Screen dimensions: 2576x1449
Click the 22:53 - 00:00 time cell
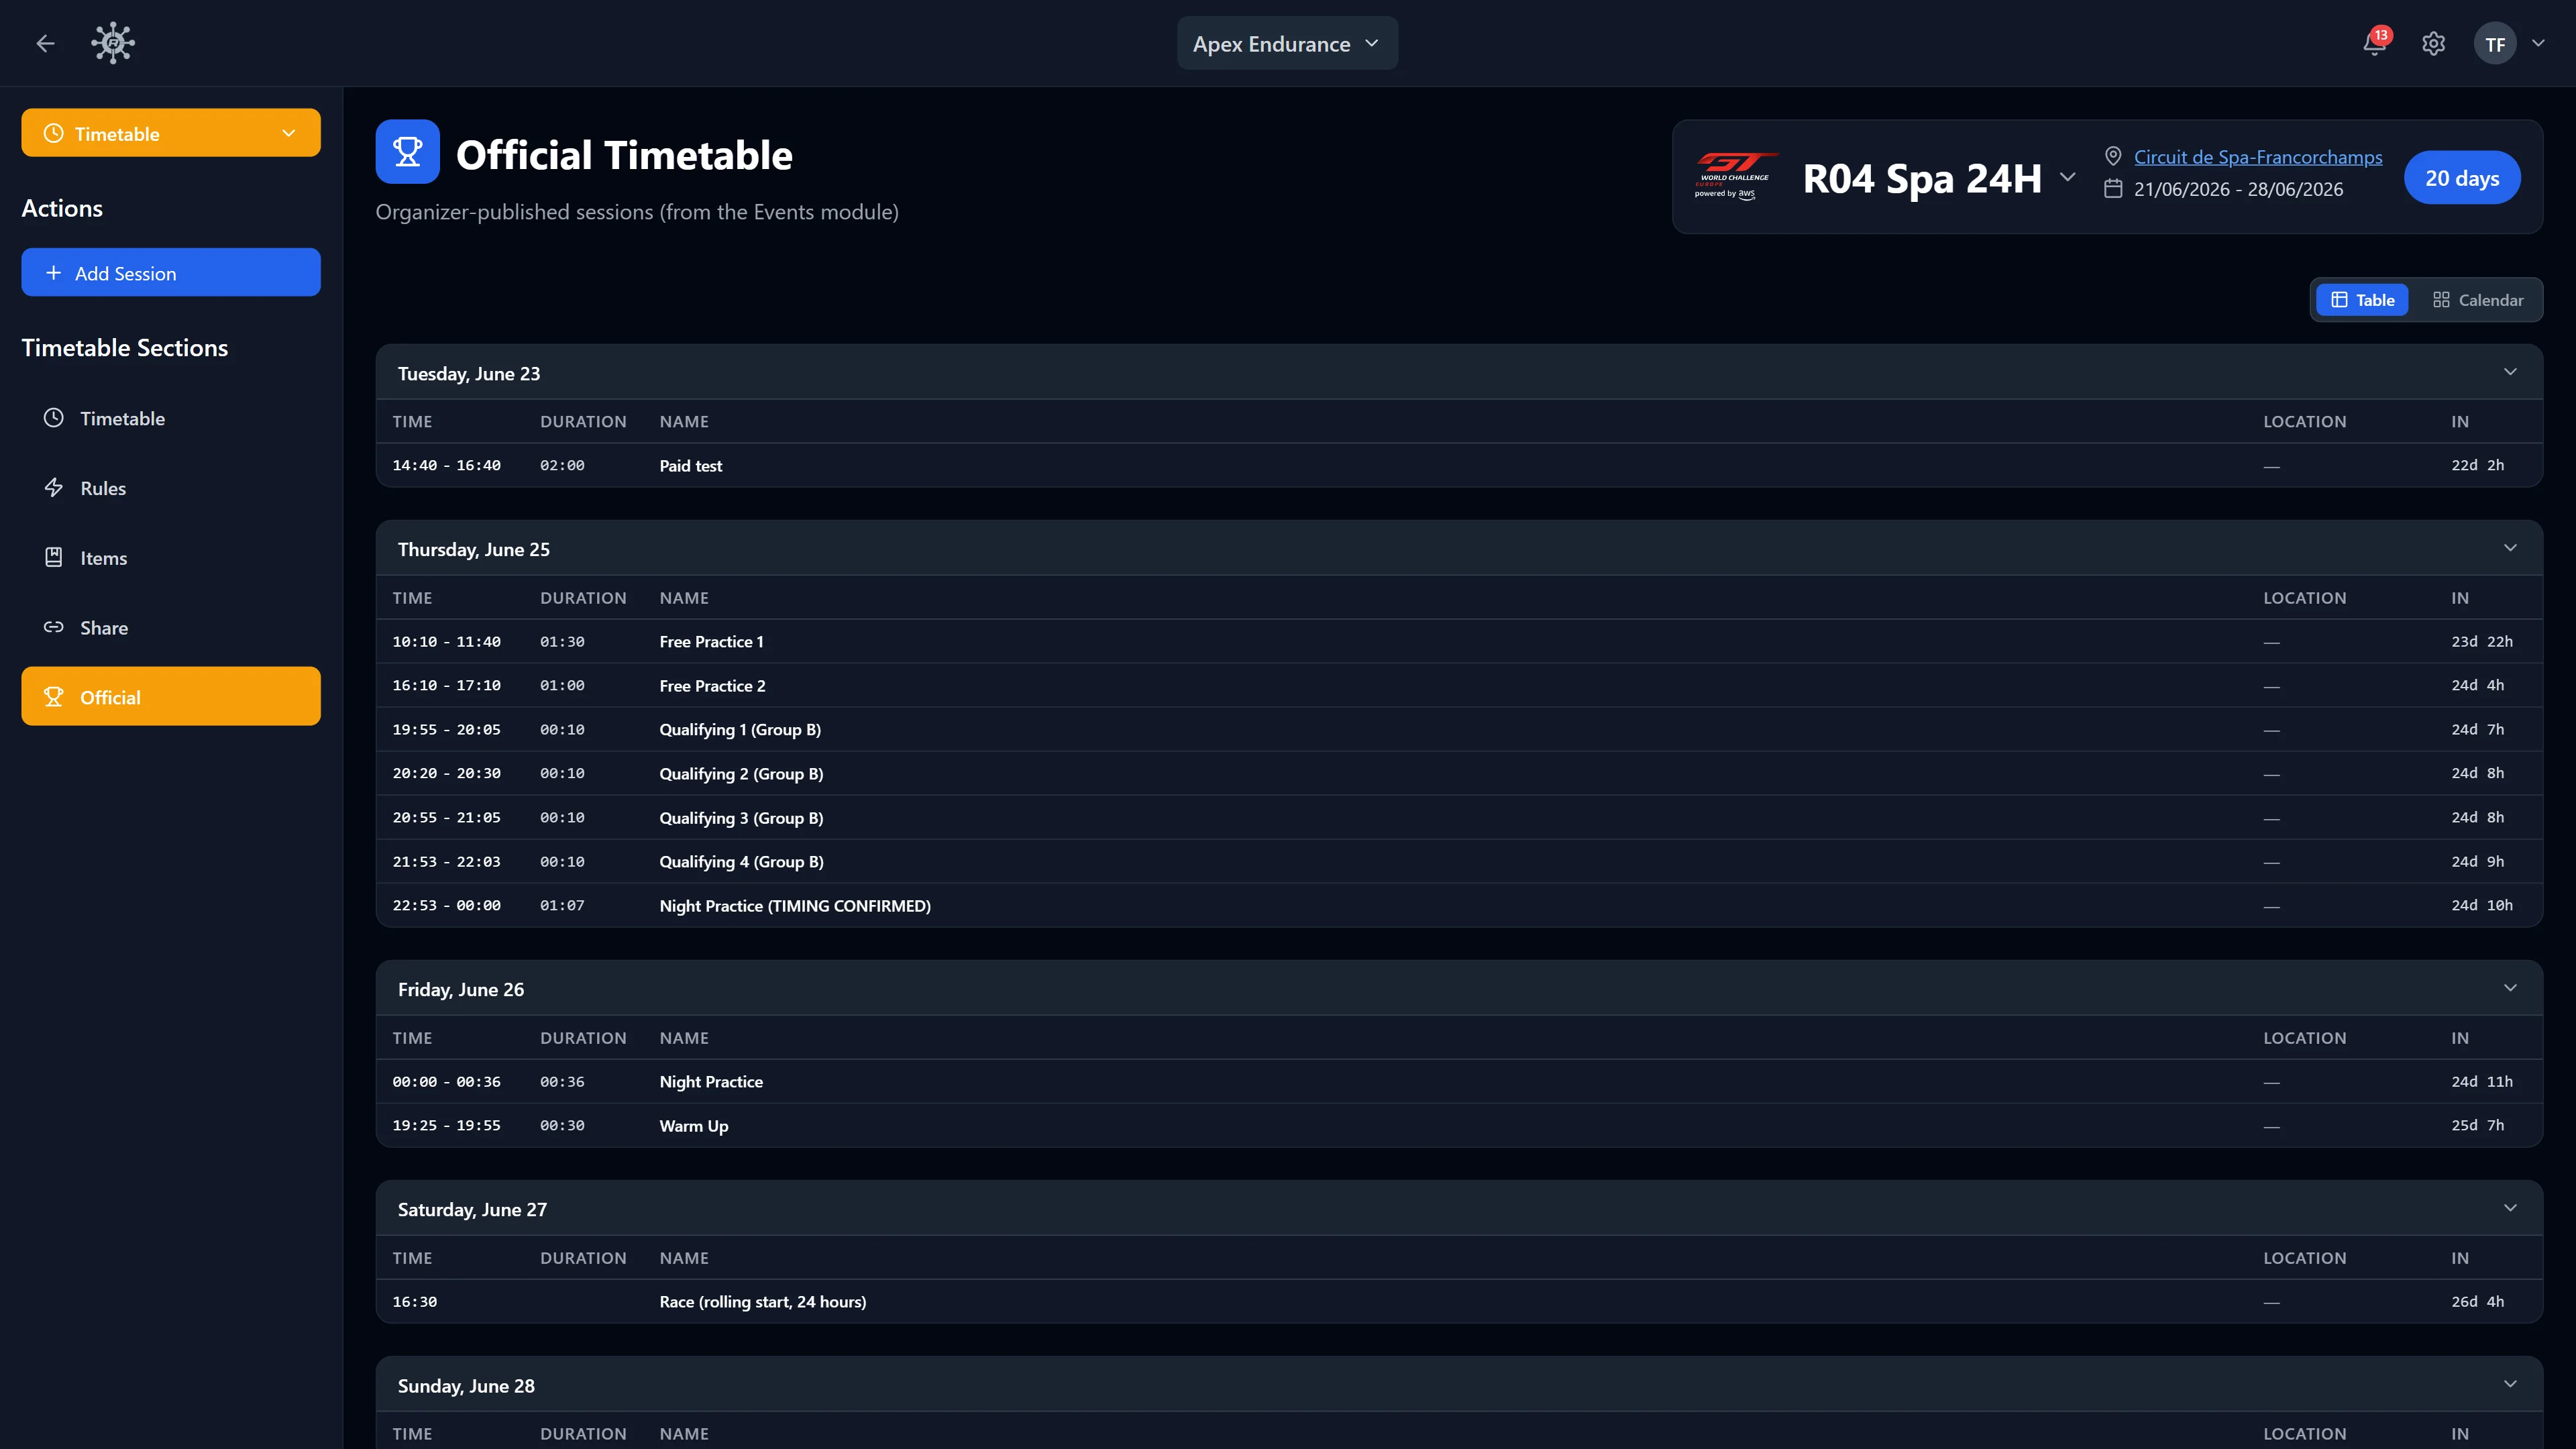point(446,905)
